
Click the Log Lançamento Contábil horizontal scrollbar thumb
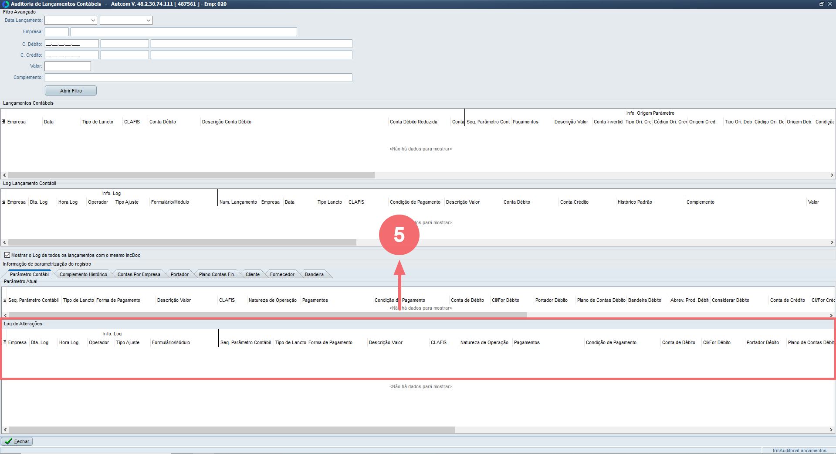click(182, 242)
